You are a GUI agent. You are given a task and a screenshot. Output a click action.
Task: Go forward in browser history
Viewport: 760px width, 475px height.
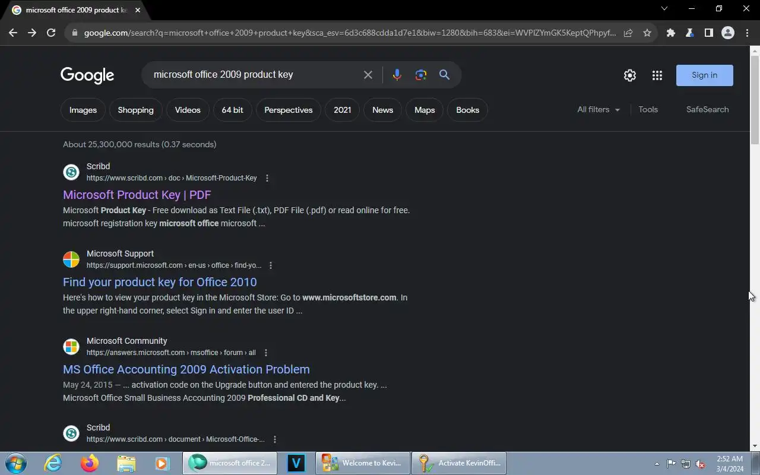[32, 33]
